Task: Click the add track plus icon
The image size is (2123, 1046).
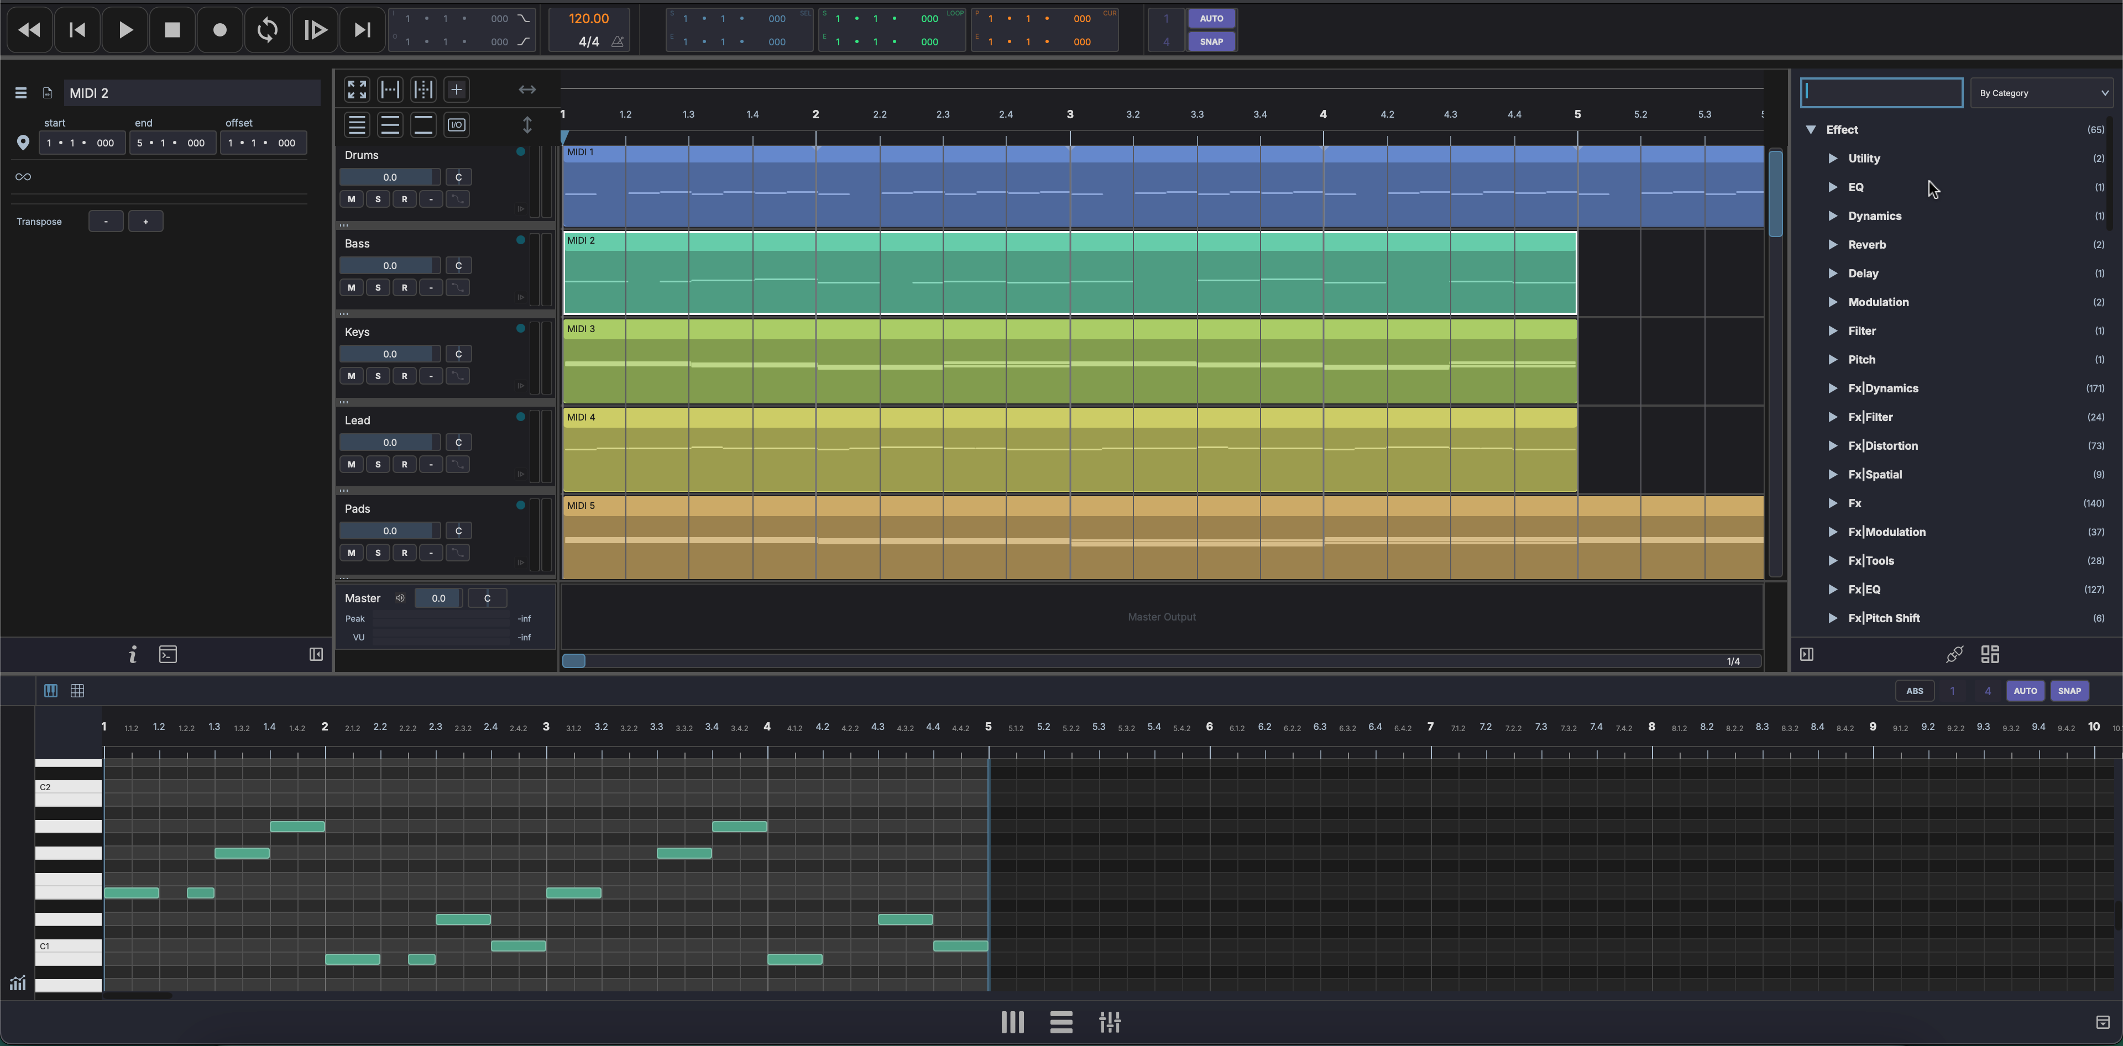Action: tap(456, 89)
